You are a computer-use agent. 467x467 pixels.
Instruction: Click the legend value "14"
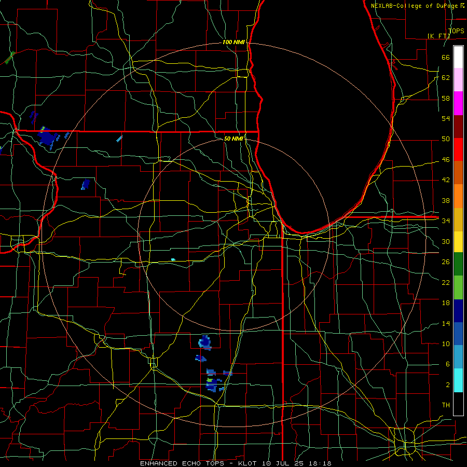tap(446, 323)
